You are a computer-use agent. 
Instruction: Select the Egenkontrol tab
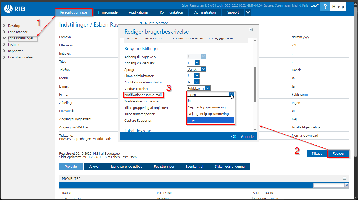tap(194, 166)
